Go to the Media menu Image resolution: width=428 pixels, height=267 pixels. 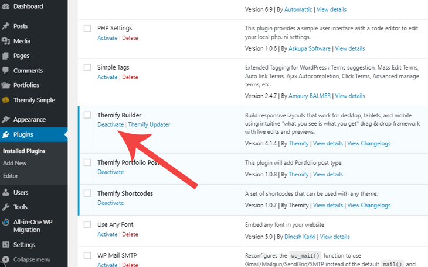tap(22, 41)
